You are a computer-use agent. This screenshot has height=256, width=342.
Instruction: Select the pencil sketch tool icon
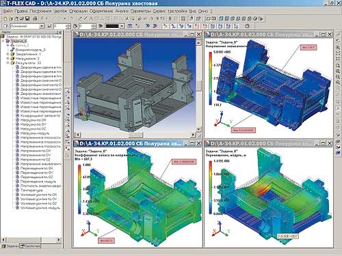pyautogui.click(x=80, y=18)
